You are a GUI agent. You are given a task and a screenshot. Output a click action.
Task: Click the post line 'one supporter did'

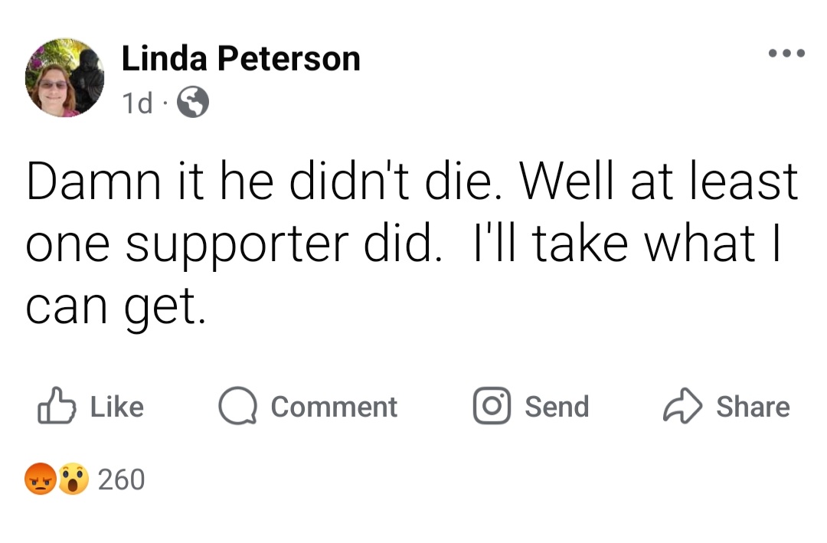tap(234, 244)
